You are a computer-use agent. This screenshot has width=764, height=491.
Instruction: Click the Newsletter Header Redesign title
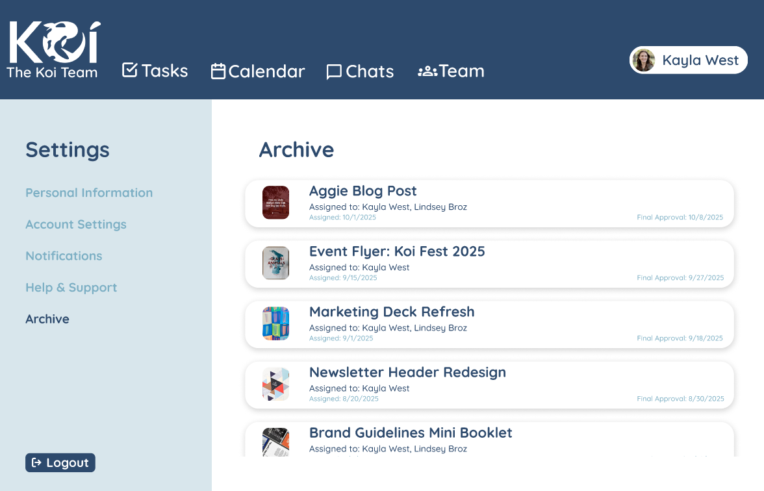tap(407, 372)
